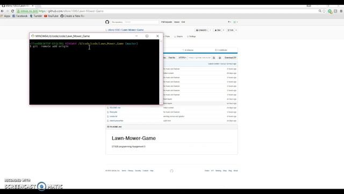Open Gist in GitHub header
This screenshot has height=194, width=344.
pyautogui.click(x=183, y=22)
